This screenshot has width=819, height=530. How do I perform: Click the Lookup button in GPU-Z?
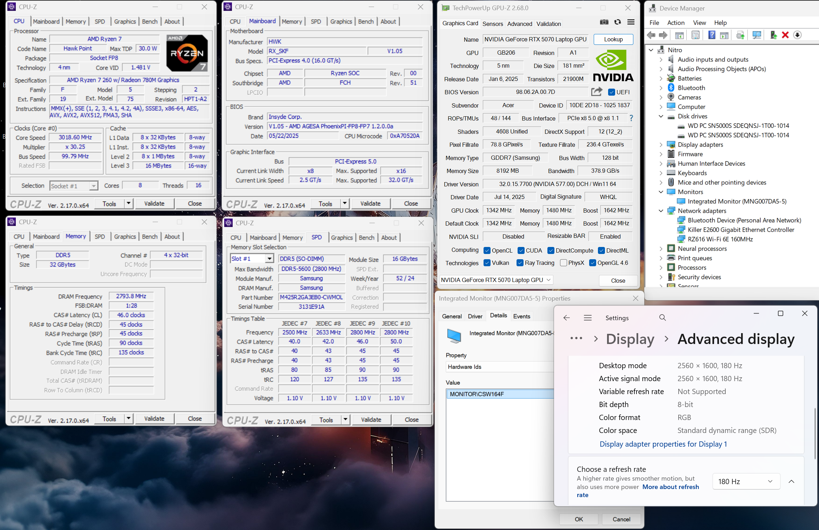tap(613, 39)
